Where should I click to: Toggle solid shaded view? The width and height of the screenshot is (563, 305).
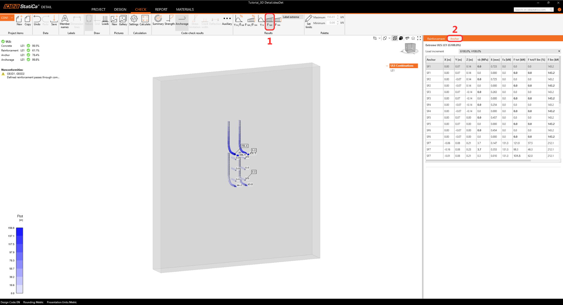tap(401, 38)
